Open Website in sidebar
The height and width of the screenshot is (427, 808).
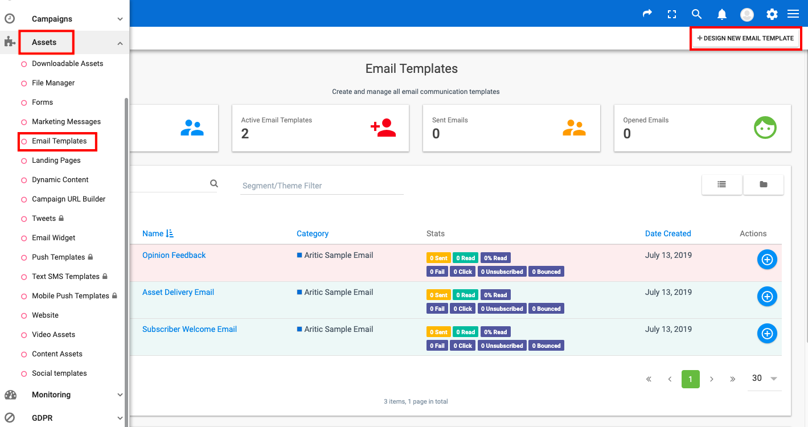point(45,315)
